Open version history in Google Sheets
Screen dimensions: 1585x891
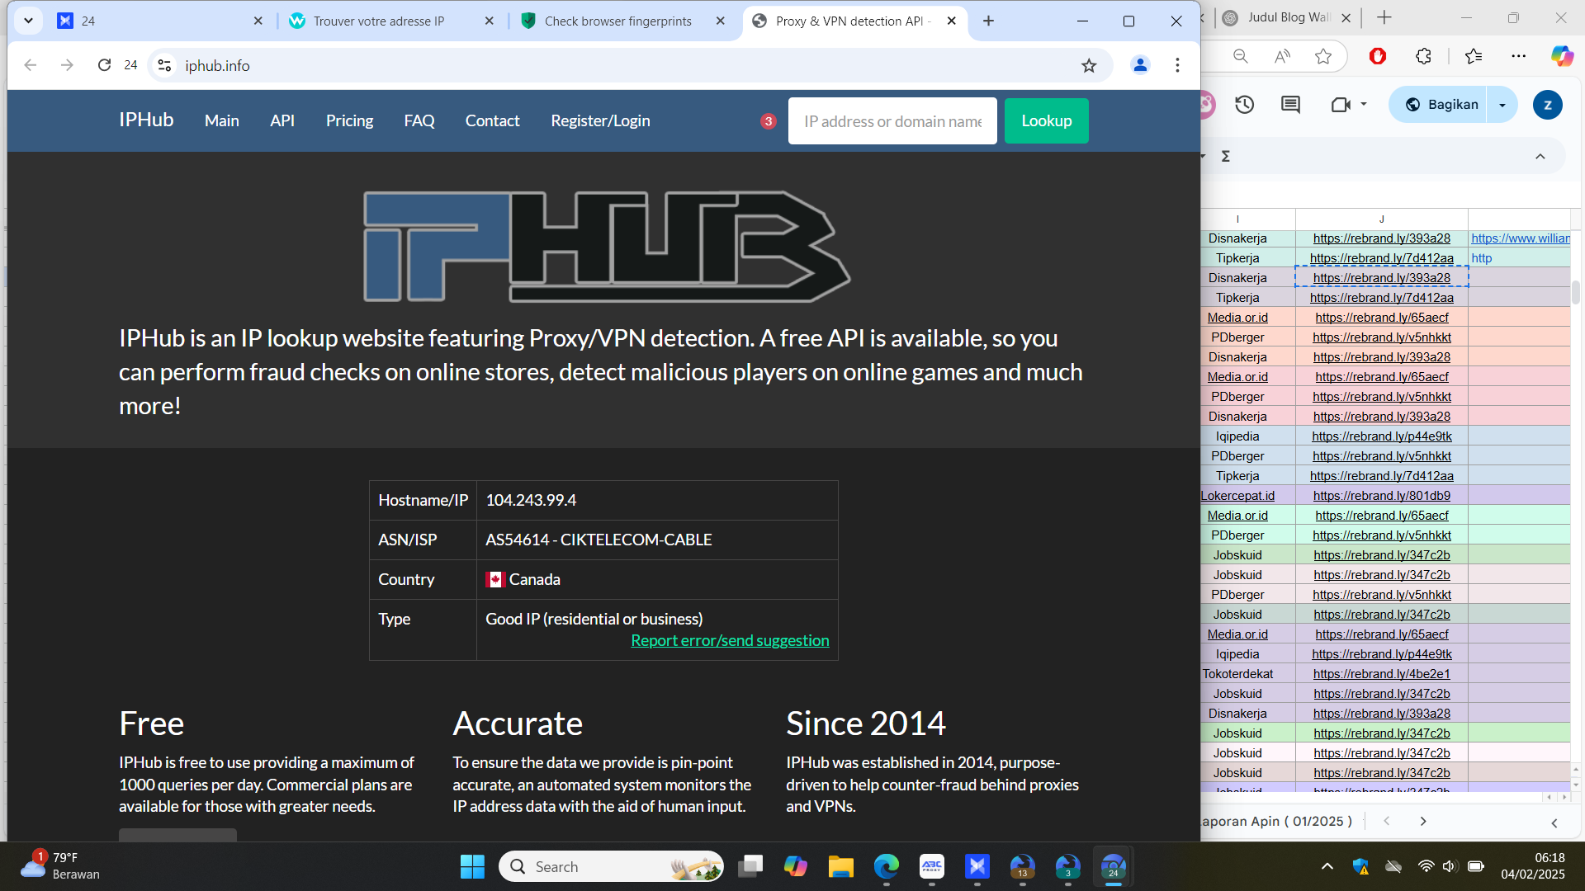pyautogui.click(x=1244, y=105)
